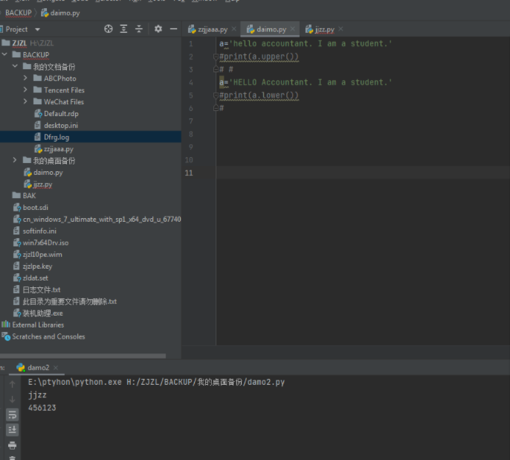Click the Collapse All icon in Project panel
This screenshot has height=460, width=510.
click(x=139, y=29)
